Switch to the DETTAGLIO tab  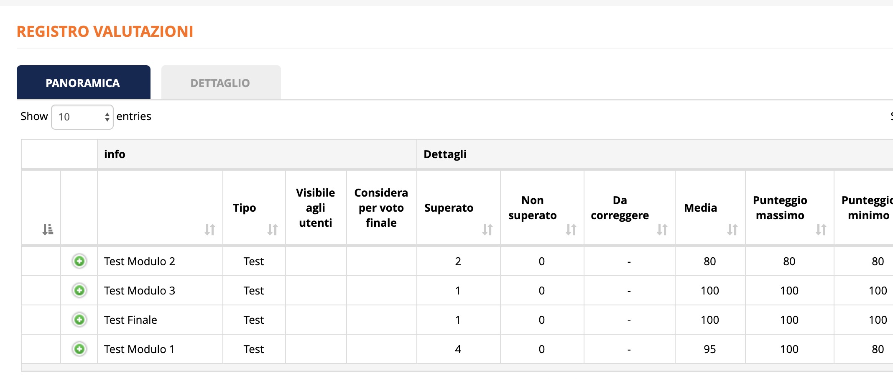click(x=220, y=83)
